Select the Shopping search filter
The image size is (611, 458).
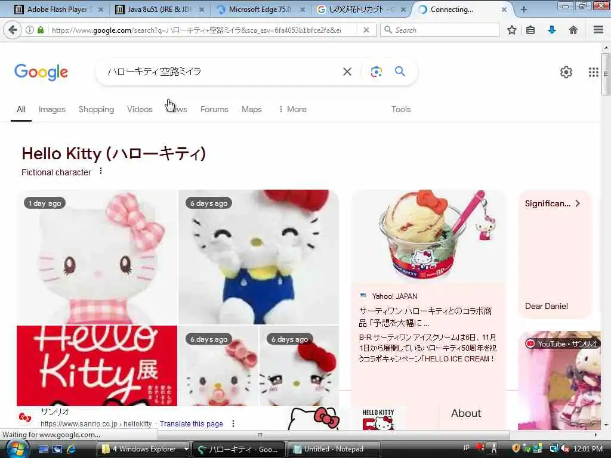96,110
